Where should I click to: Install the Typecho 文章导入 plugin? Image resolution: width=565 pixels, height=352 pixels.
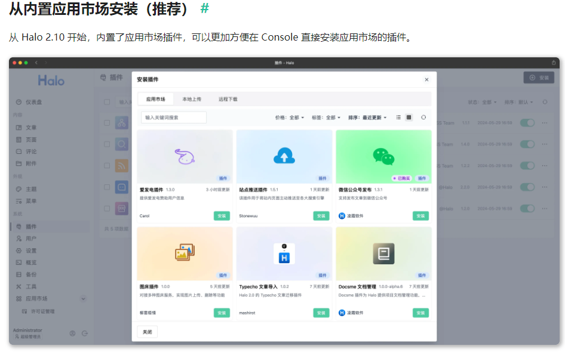321,313
